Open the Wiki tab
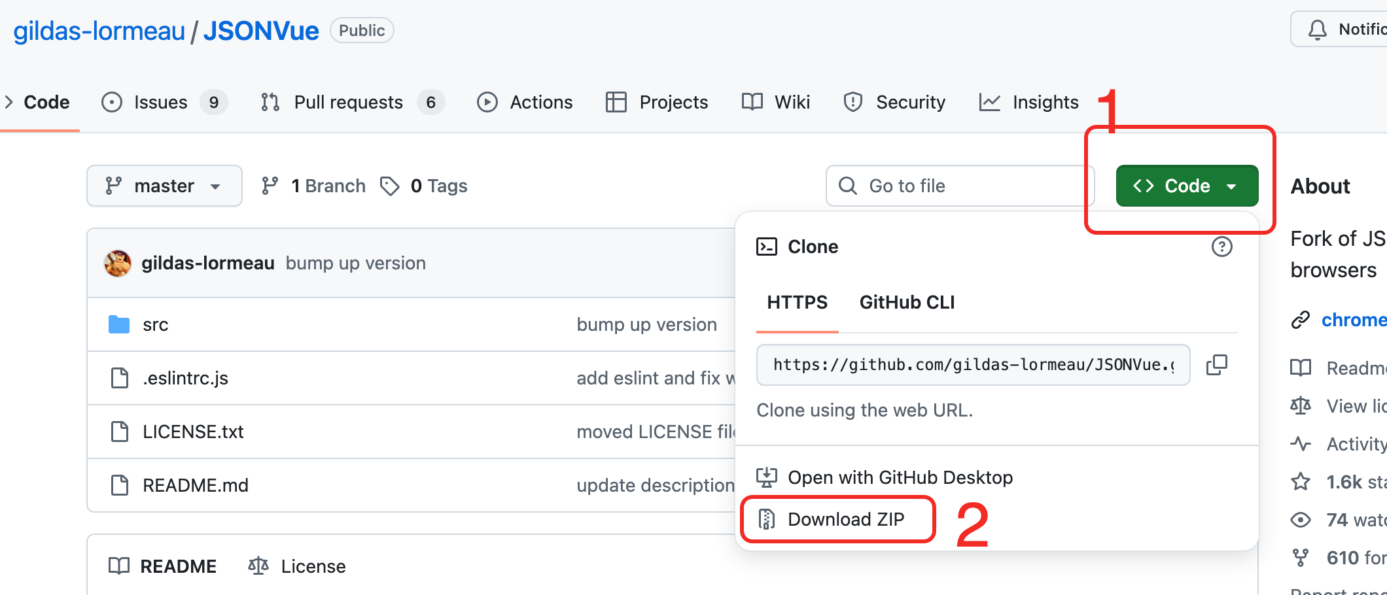This screenshot has width=1387, height=595. pos(776,102)
